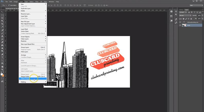Viewport: 204px width, 112px height.
Task: Click the Front layer thumbnail
Action: (184, 25)
